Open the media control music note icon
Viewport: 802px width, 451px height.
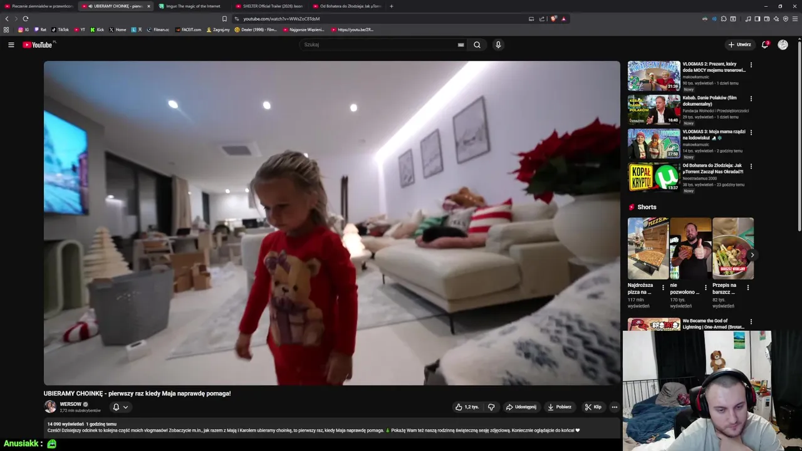[748, 19]
